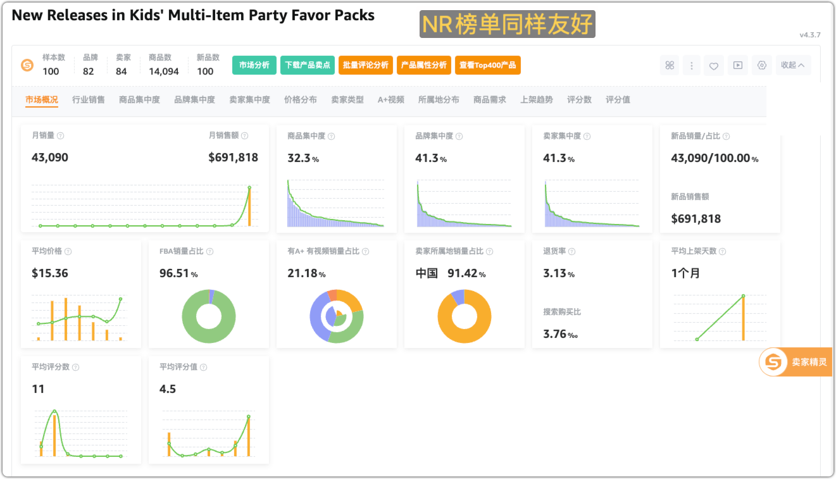
Task: Click help icon next to 平均评分值
Action: [204, 367]
